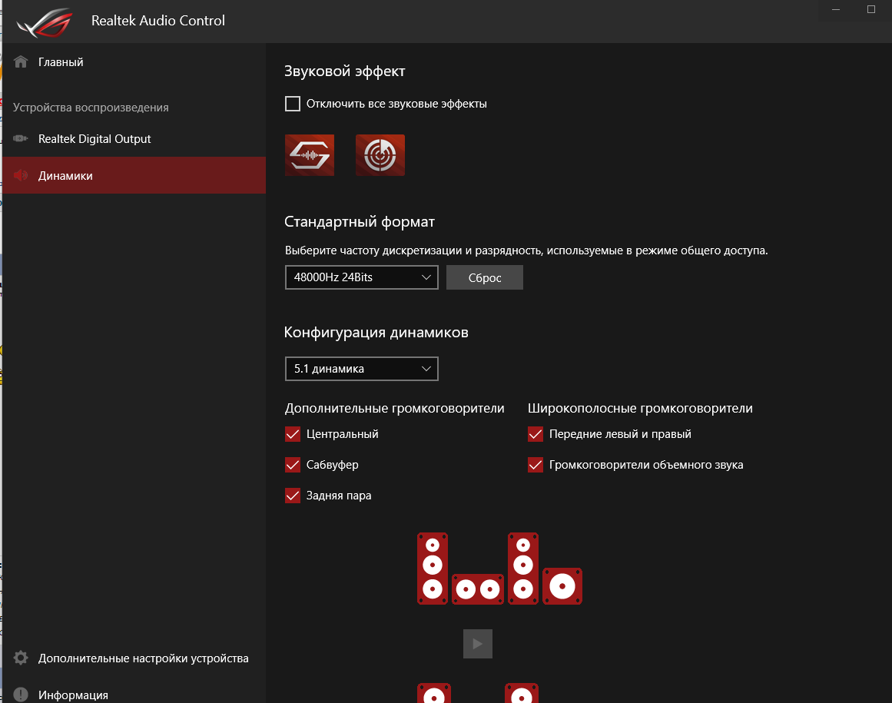The height and width of the screenshot is (703, 892).
Task: Click the Sonic Radar effect icon
Action: (x=380, y=155)
